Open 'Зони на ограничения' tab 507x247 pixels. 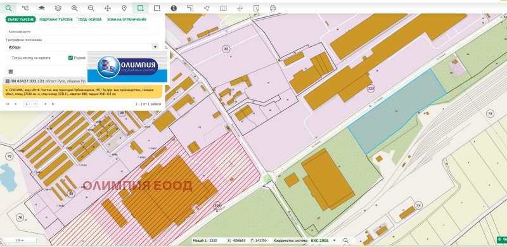click(127, 20)
